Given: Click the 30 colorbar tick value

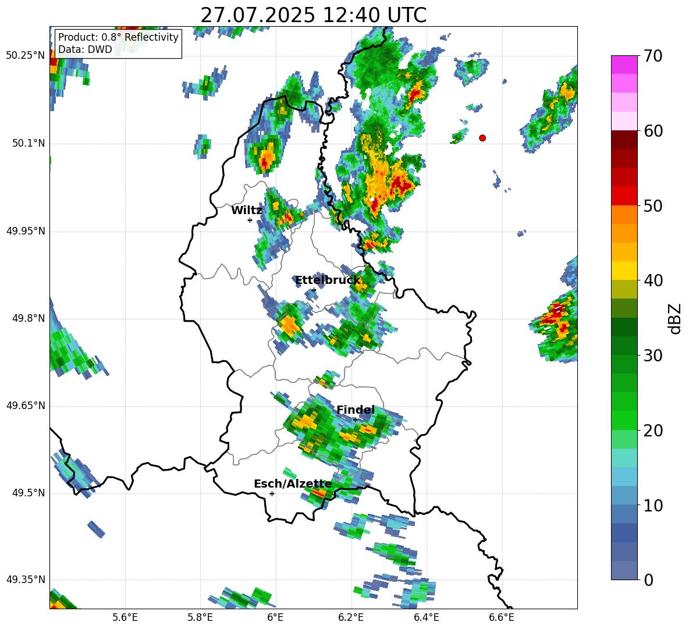Looking at the screenshot, I should click(654, 356).
